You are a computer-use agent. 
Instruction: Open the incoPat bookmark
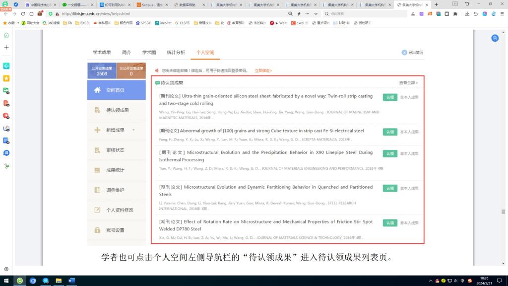163,23
